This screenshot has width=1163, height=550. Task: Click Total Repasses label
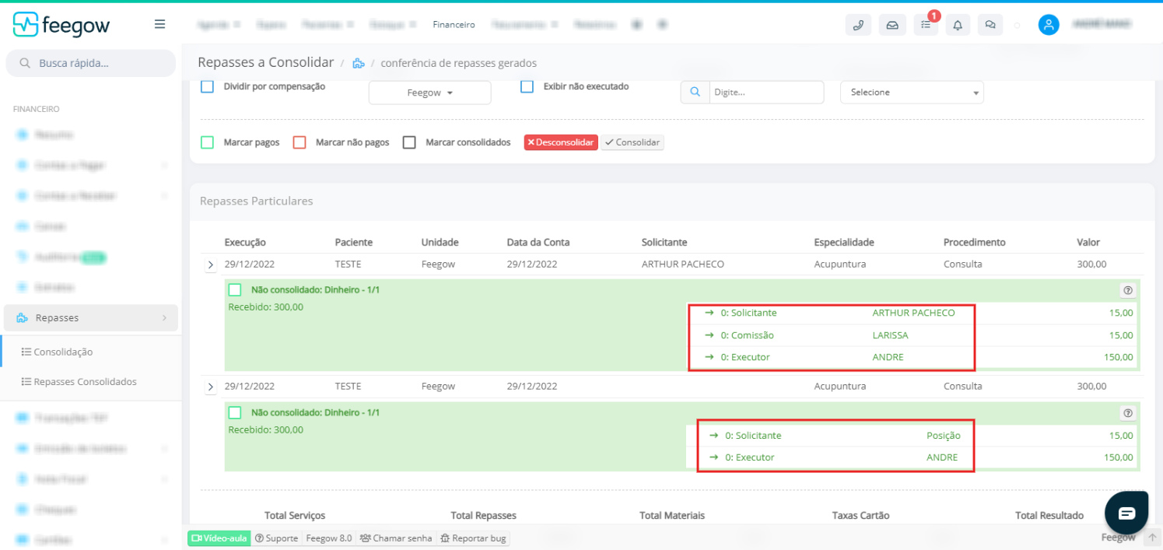tap(484, 515)
